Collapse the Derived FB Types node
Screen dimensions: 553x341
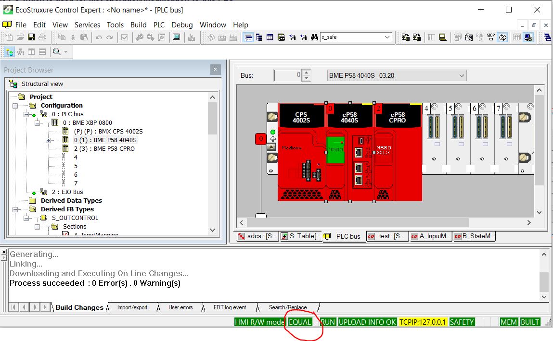click(x=15, y=209)
